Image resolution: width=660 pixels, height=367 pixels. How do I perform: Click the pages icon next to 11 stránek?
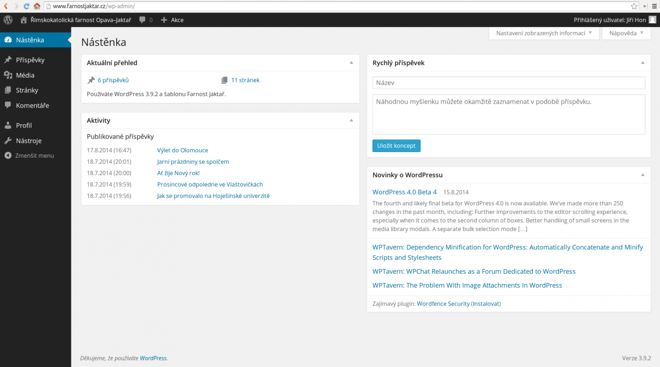click(x=224, y=80)
